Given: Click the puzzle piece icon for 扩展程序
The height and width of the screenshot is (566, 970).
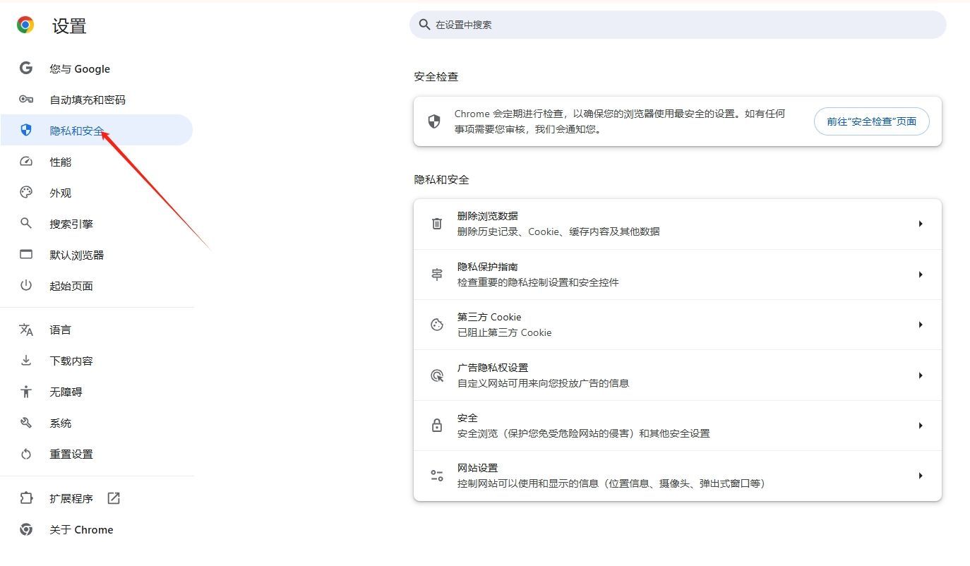Looking at the screenshot, I should 26,498.
